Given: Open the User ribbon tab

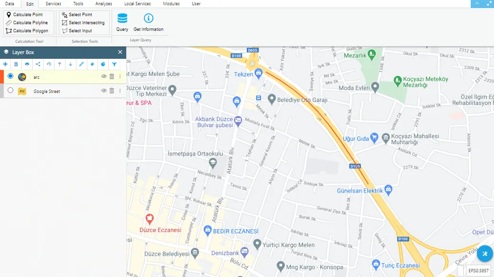Looking at the screenshot, I should [196, 4].
